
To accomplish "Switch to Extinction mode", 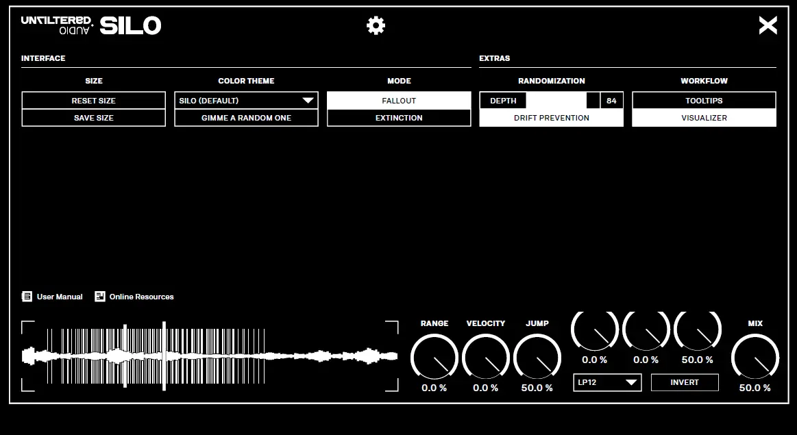I will coord(399,117).
